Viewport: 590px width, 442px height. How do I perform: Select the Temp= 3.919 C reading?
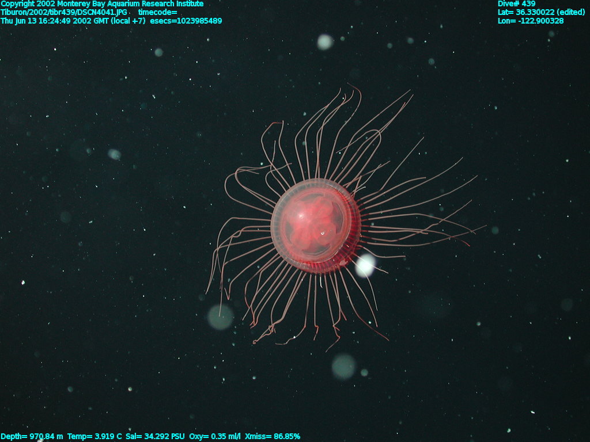[x=94, y=437]
